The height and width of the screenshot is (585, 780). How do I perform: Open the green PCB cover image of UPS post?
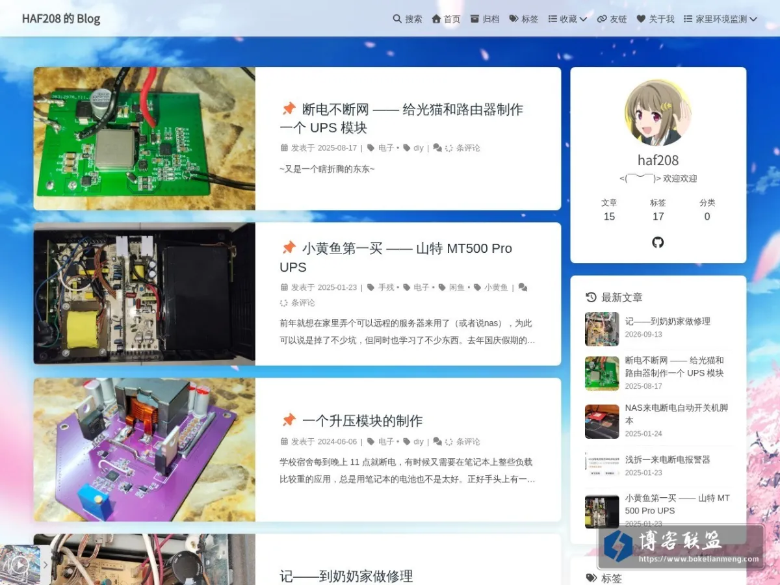click(144, 138)
